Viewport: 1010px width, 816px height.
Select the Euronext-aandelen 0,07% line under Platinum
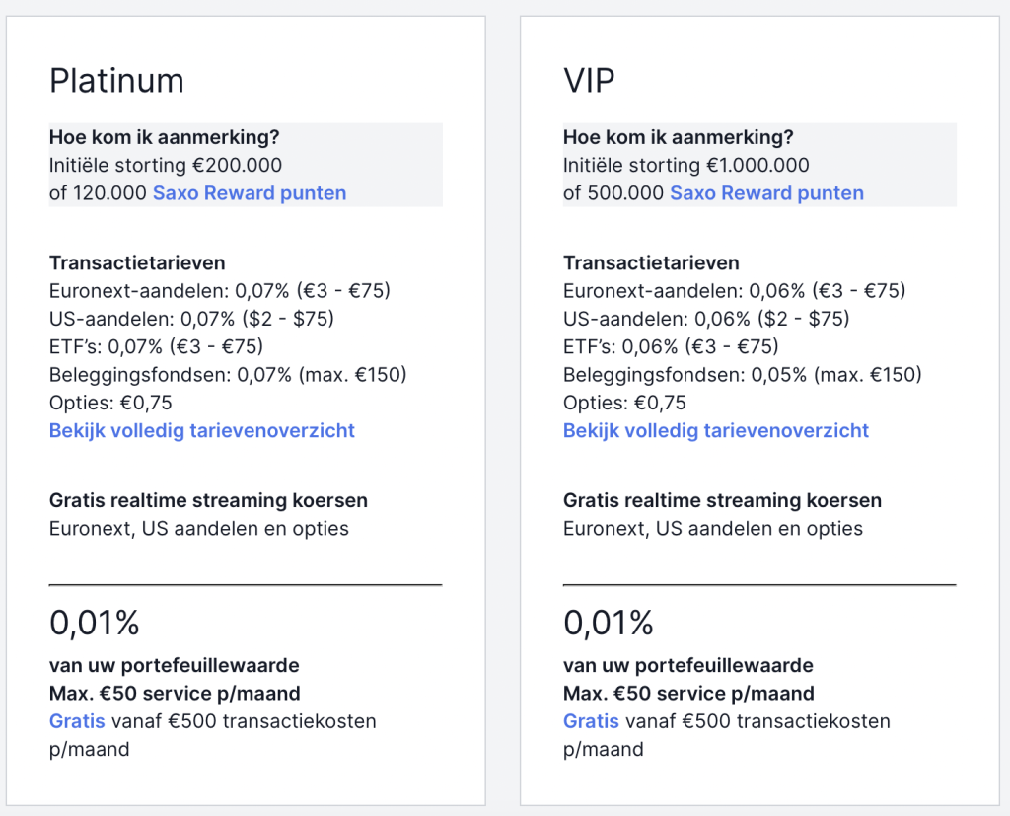219,291
